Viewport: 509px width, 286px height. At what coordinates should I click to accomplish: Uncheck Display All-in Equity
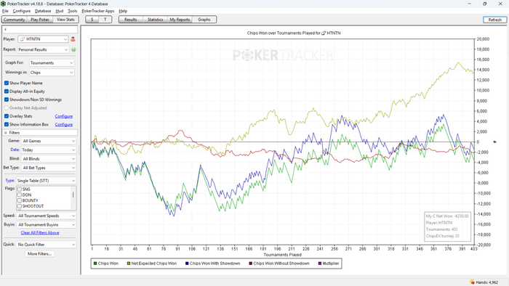[x=7, y=91]
